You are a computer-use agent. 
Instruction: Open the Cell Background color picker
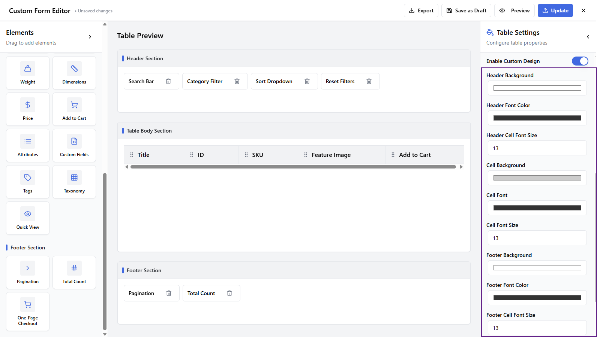pos(537,178)
